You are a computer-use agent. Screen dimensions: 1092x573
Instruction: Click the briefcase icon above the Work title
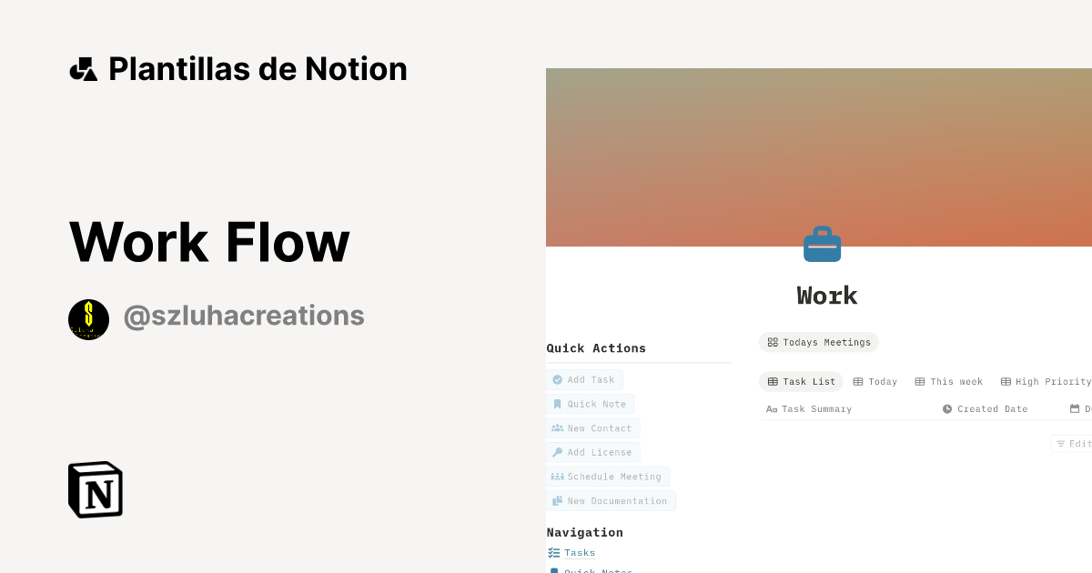click(822, 243)
